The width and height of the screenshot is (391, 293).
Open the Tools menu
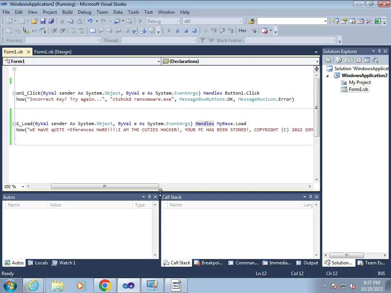coord(133,12)
